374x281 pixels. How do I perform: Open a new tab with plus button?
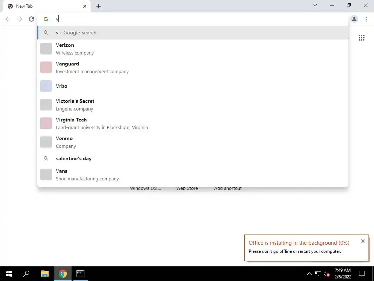pos(99,6)
